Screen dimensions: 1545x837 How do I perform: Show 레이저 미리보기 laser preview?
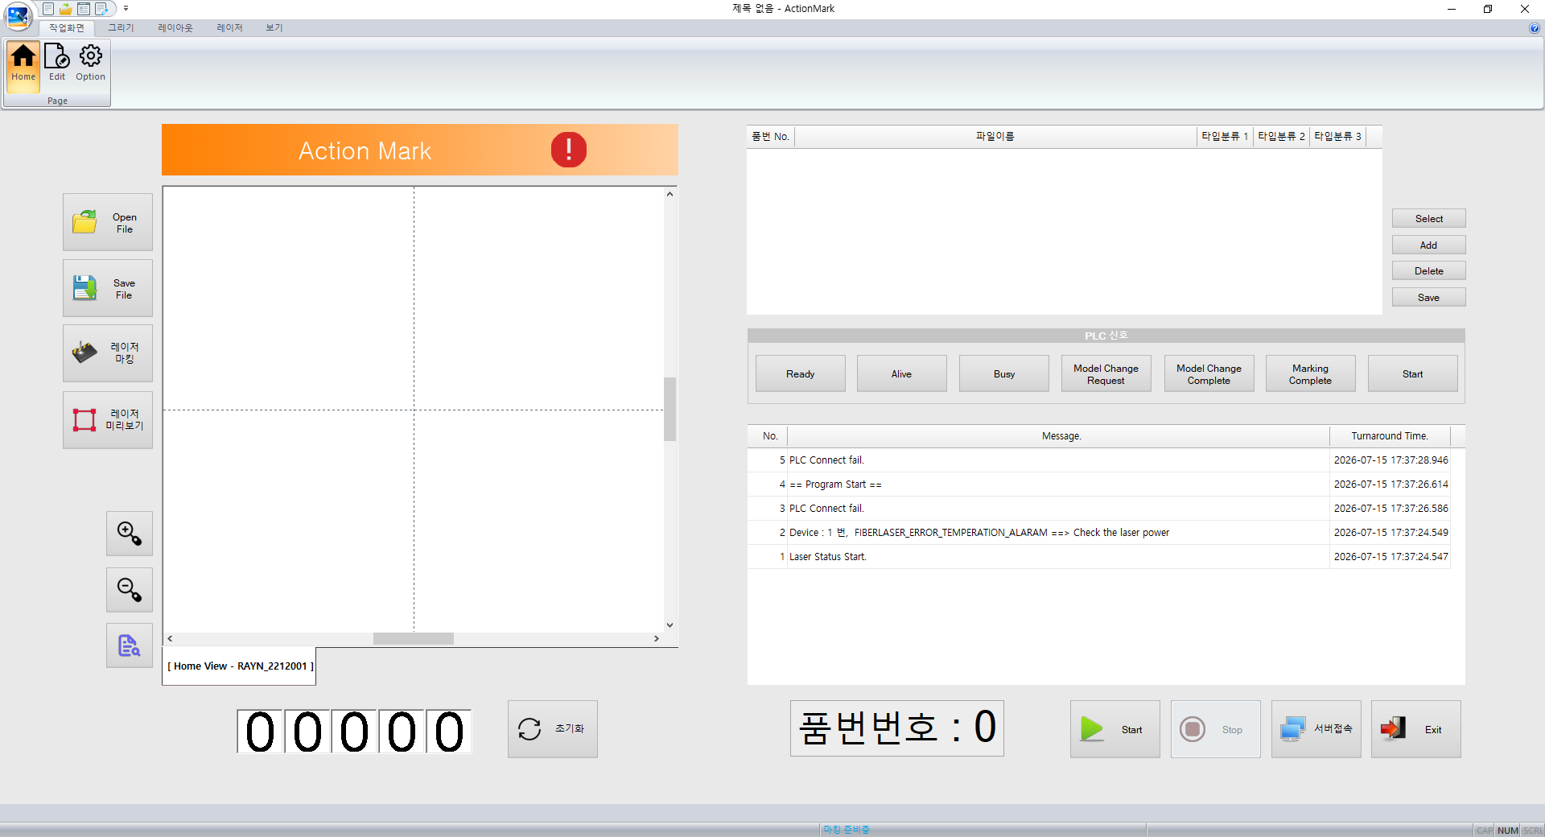pyautogui.click(x=108, y=420)
